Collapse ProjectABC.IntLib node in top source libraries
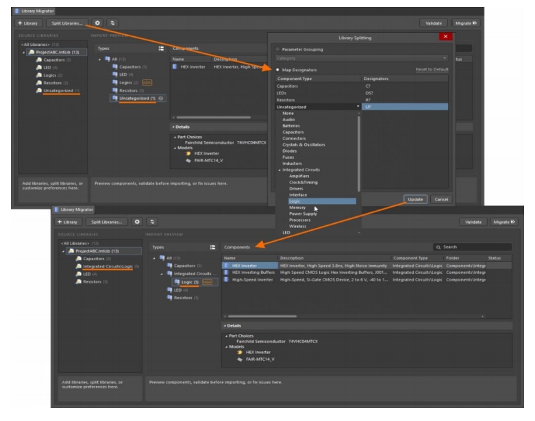Viewport: 535px width, 421px height. click(x=23, y=52)
